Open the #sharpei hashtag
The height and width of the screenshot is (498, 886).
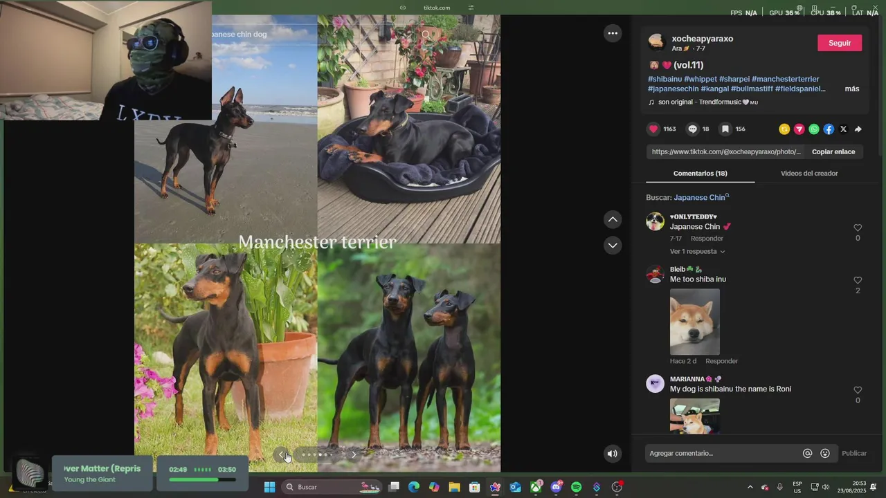pyautogui.click(x=734, y=79)
